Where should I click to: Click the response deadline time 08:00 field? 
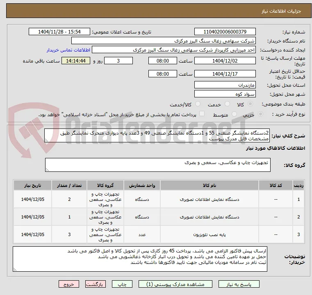tap(163, 61)
